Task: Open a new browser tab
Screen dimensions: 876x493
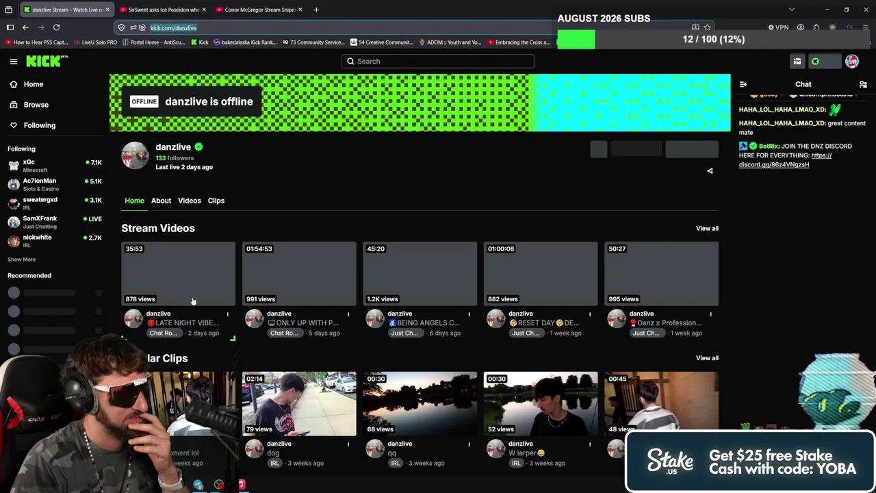Action: [x=316, y=10]
